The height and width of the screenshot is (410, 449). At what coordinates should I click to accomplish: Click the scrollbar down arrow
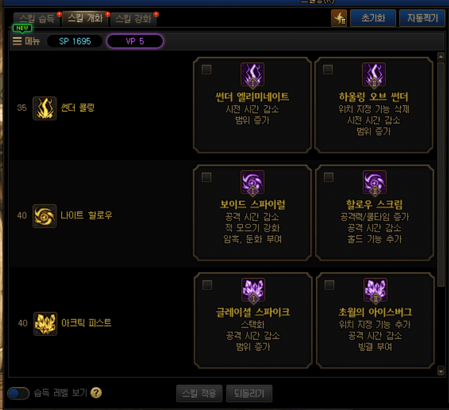pyautogui.click(x=441, y=371)
